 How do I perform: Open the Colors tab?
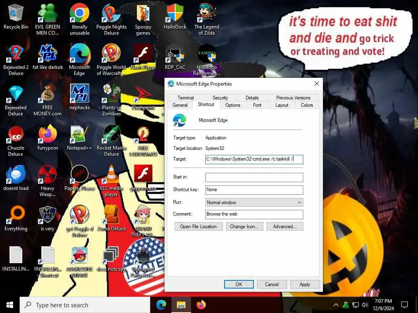307,105
